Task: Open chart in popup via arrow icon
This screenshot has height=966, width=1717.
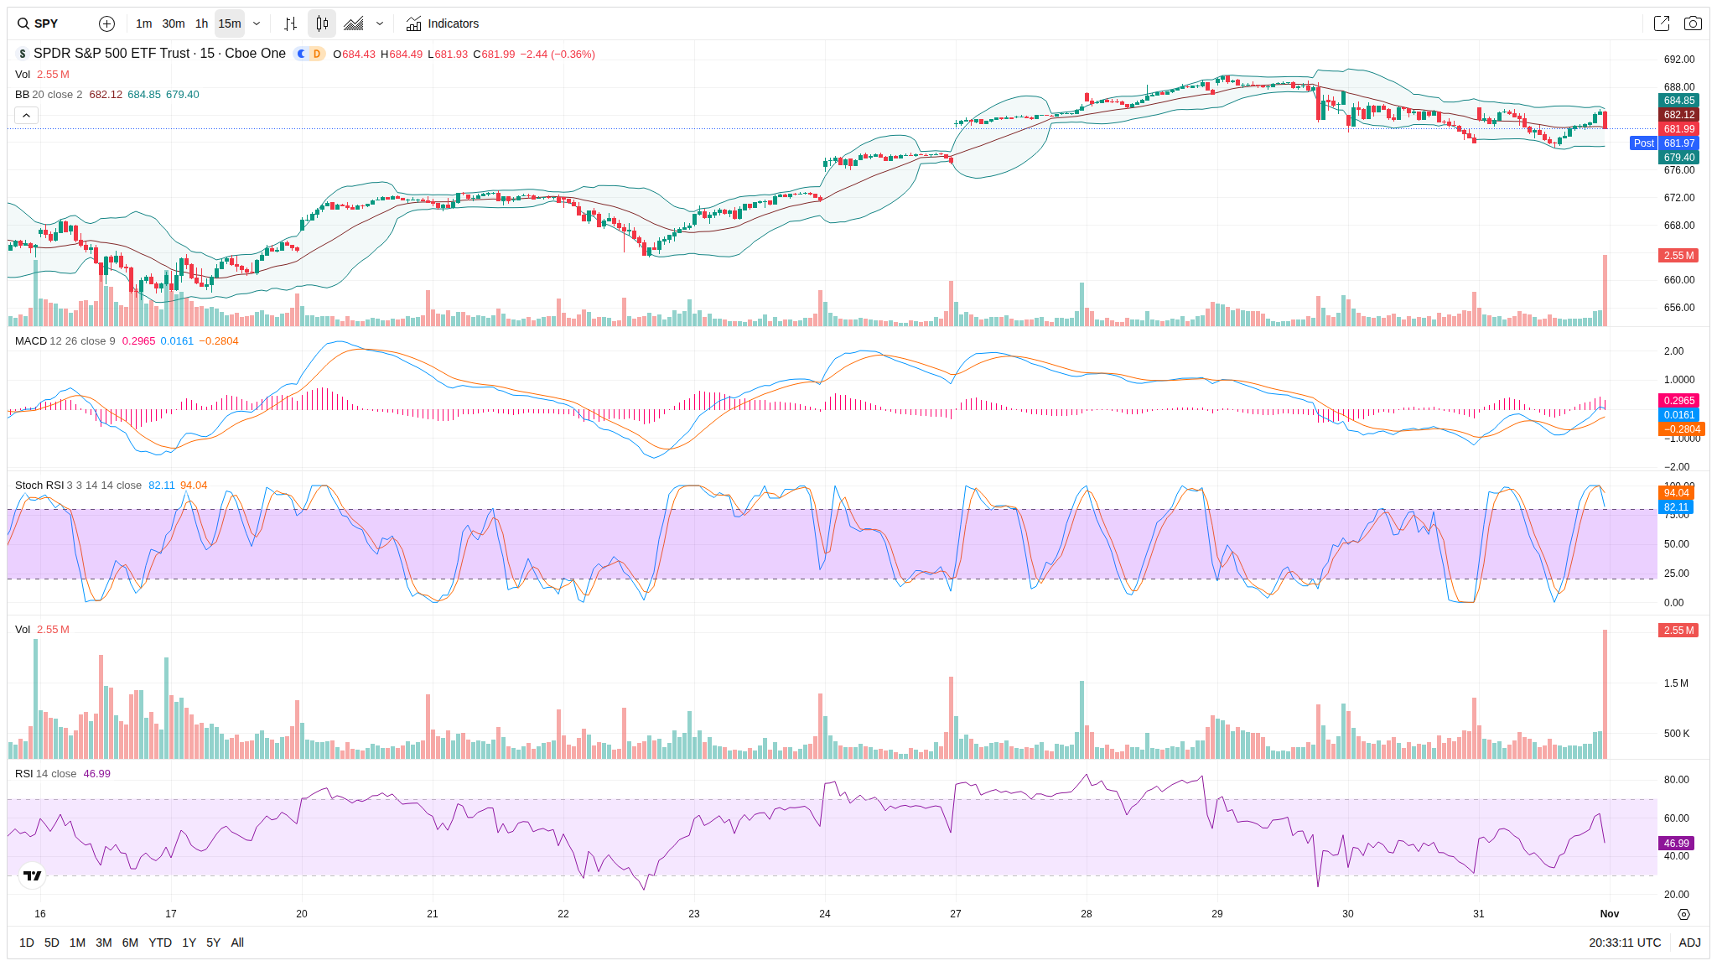Action: tap(1661, 23)
